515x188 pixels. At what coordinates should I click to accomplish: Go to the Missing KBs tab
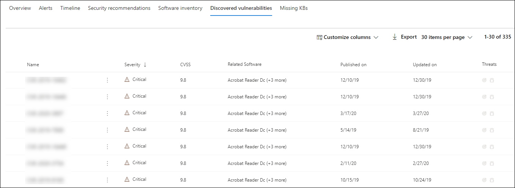[294, 8]
